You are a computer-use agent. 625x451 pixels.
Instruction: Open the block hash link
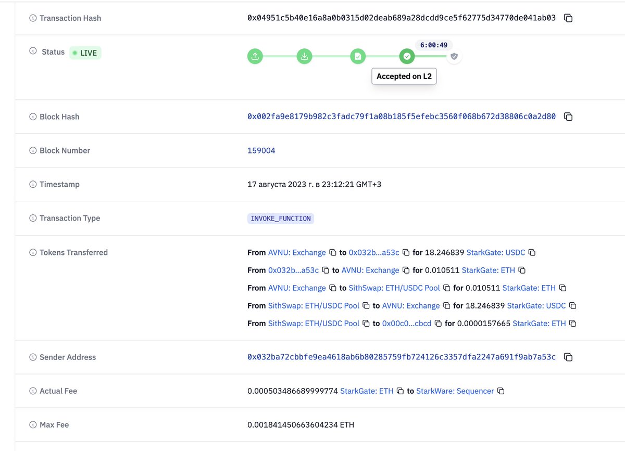402,117
